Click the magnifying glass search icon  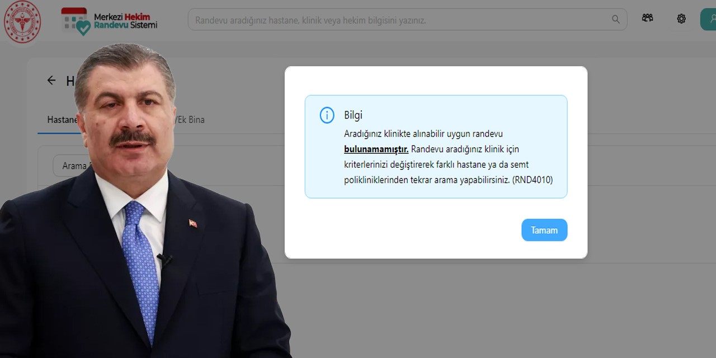(615, 19)
